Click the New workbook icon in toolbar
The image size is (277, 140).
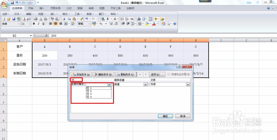coord(4,19)
